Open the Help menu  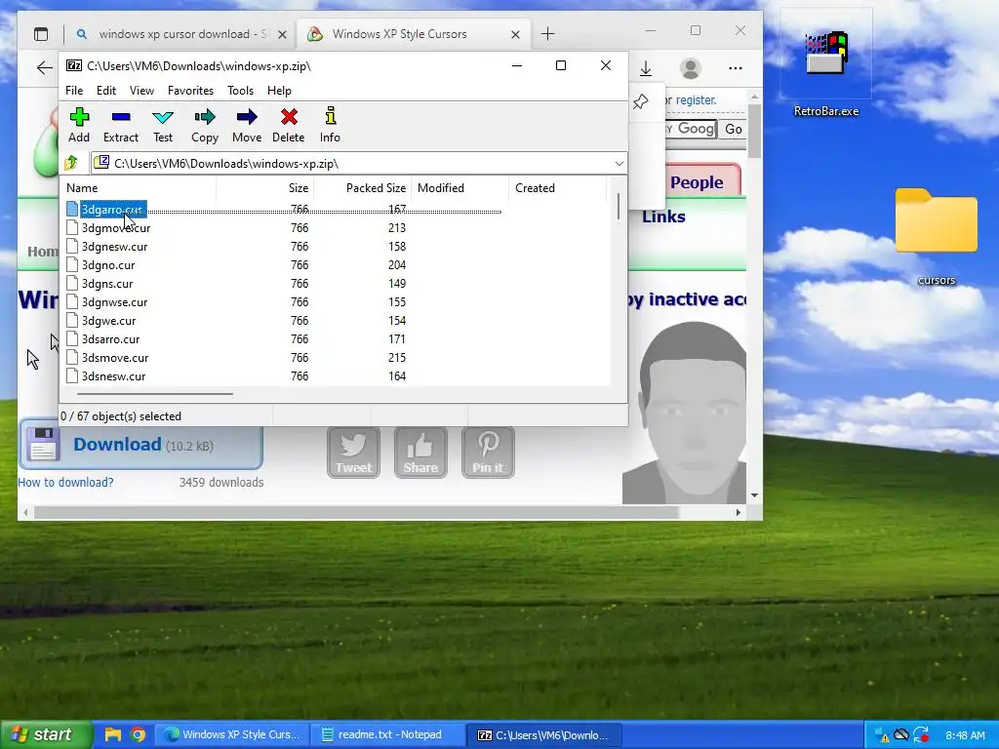[279, 91]
